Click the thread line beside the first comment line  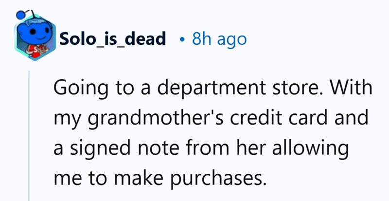click(x=29, y=88)
